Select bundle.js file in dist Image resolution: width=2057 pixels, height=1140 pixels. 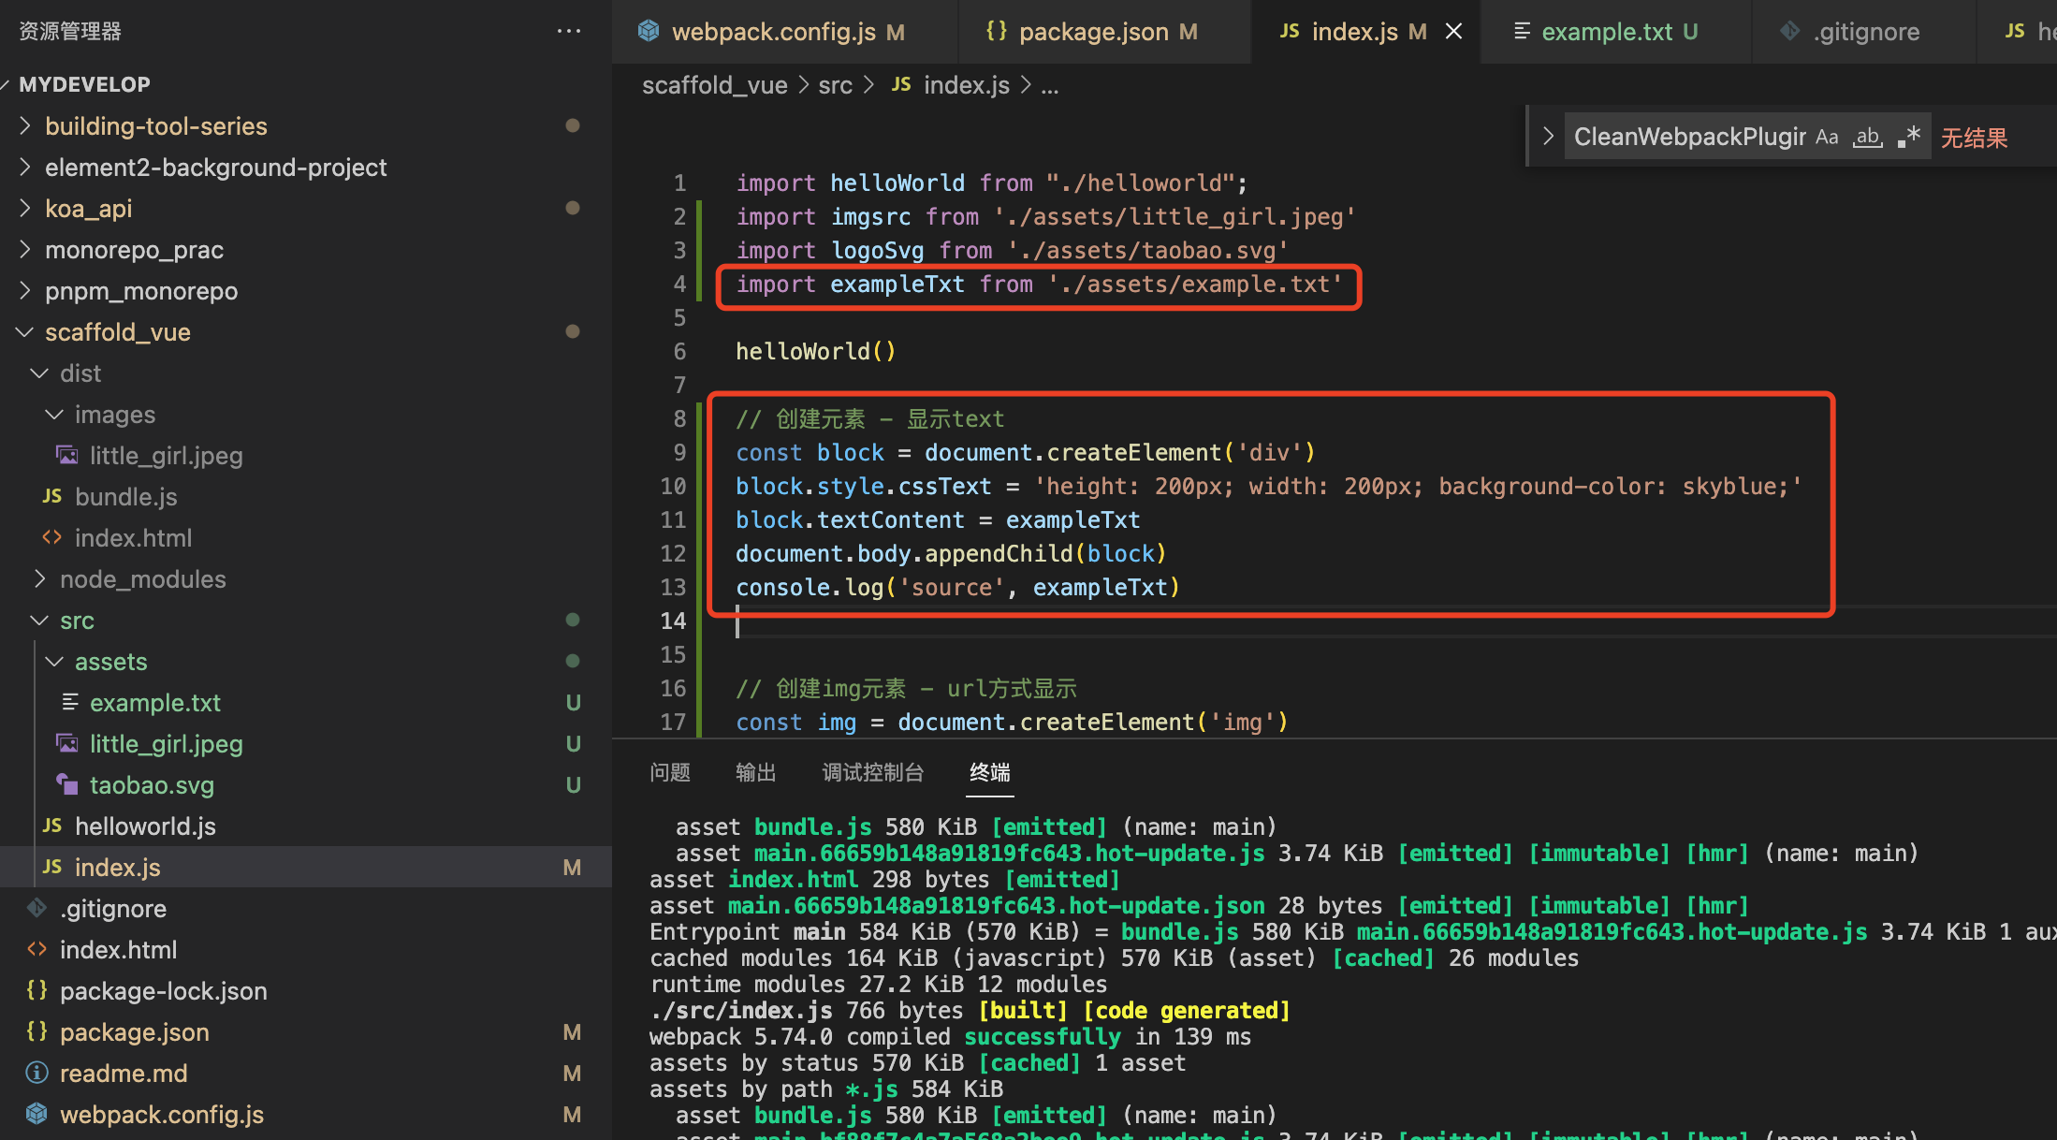126,496
